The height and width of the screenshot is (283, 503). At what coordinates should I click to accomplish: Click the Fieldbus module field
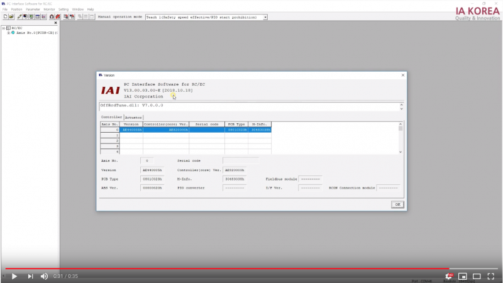pyautogui.click(x=310, y=179)
